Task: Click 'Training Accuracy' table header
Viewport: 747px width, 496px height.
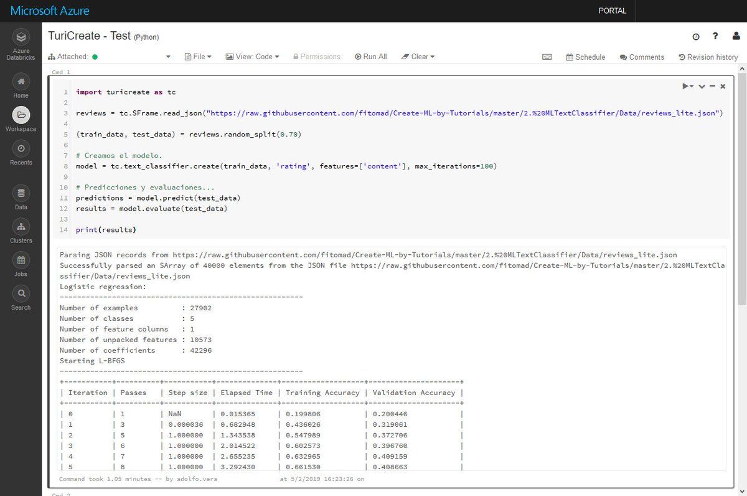Action: point(322,393)
